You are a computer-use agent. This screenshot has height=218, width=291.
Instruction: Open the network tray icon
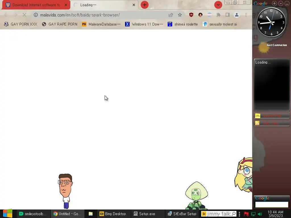253,214
